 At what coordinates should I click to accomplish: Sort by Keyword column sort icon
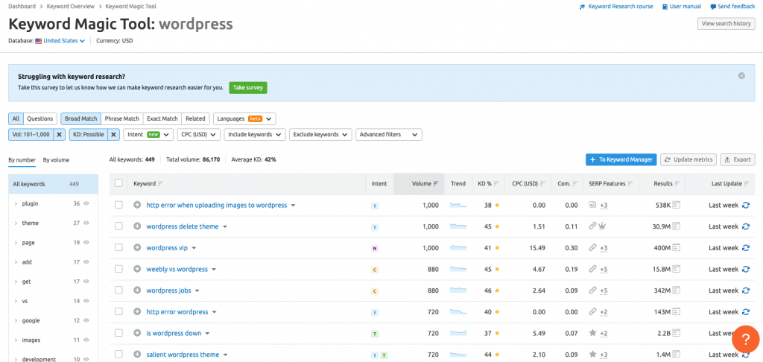pyautogui.click(x=160, y=184)
